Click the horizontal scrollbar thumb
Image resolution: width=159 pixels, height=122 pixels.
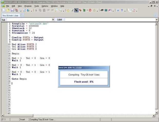18,116
